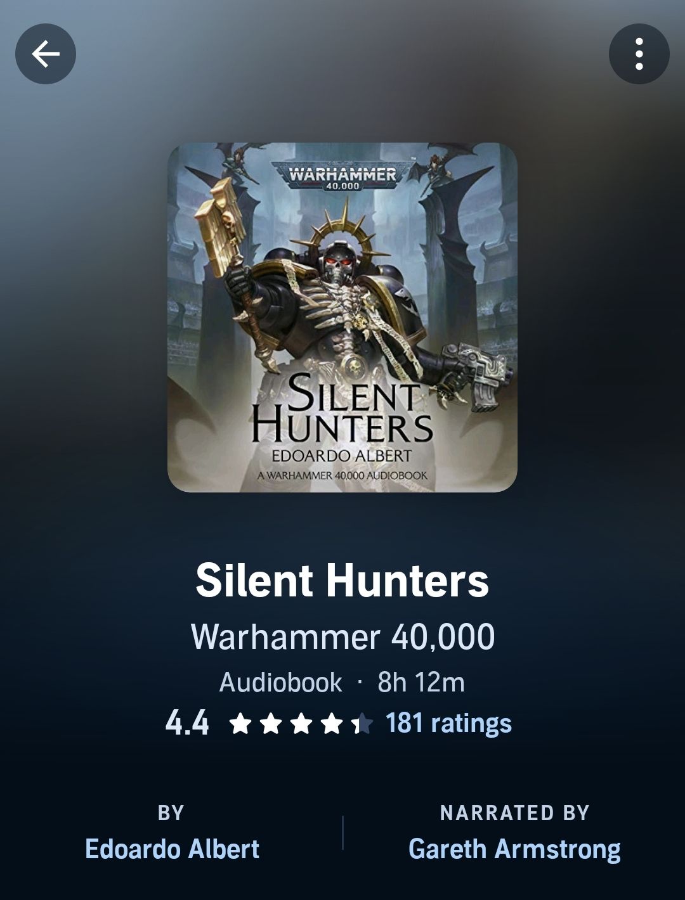Open the three-dot overflow menu
This screenshot has width=685, height=900.
point(639,54)
